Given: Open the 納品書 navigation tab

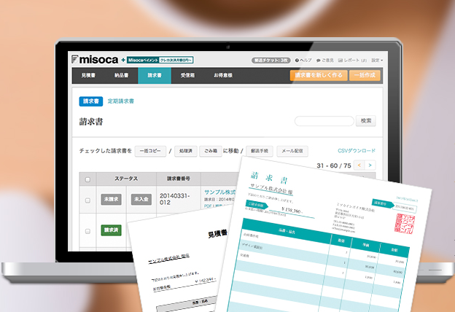Looking at the screenshot, I should click(122, 75).
